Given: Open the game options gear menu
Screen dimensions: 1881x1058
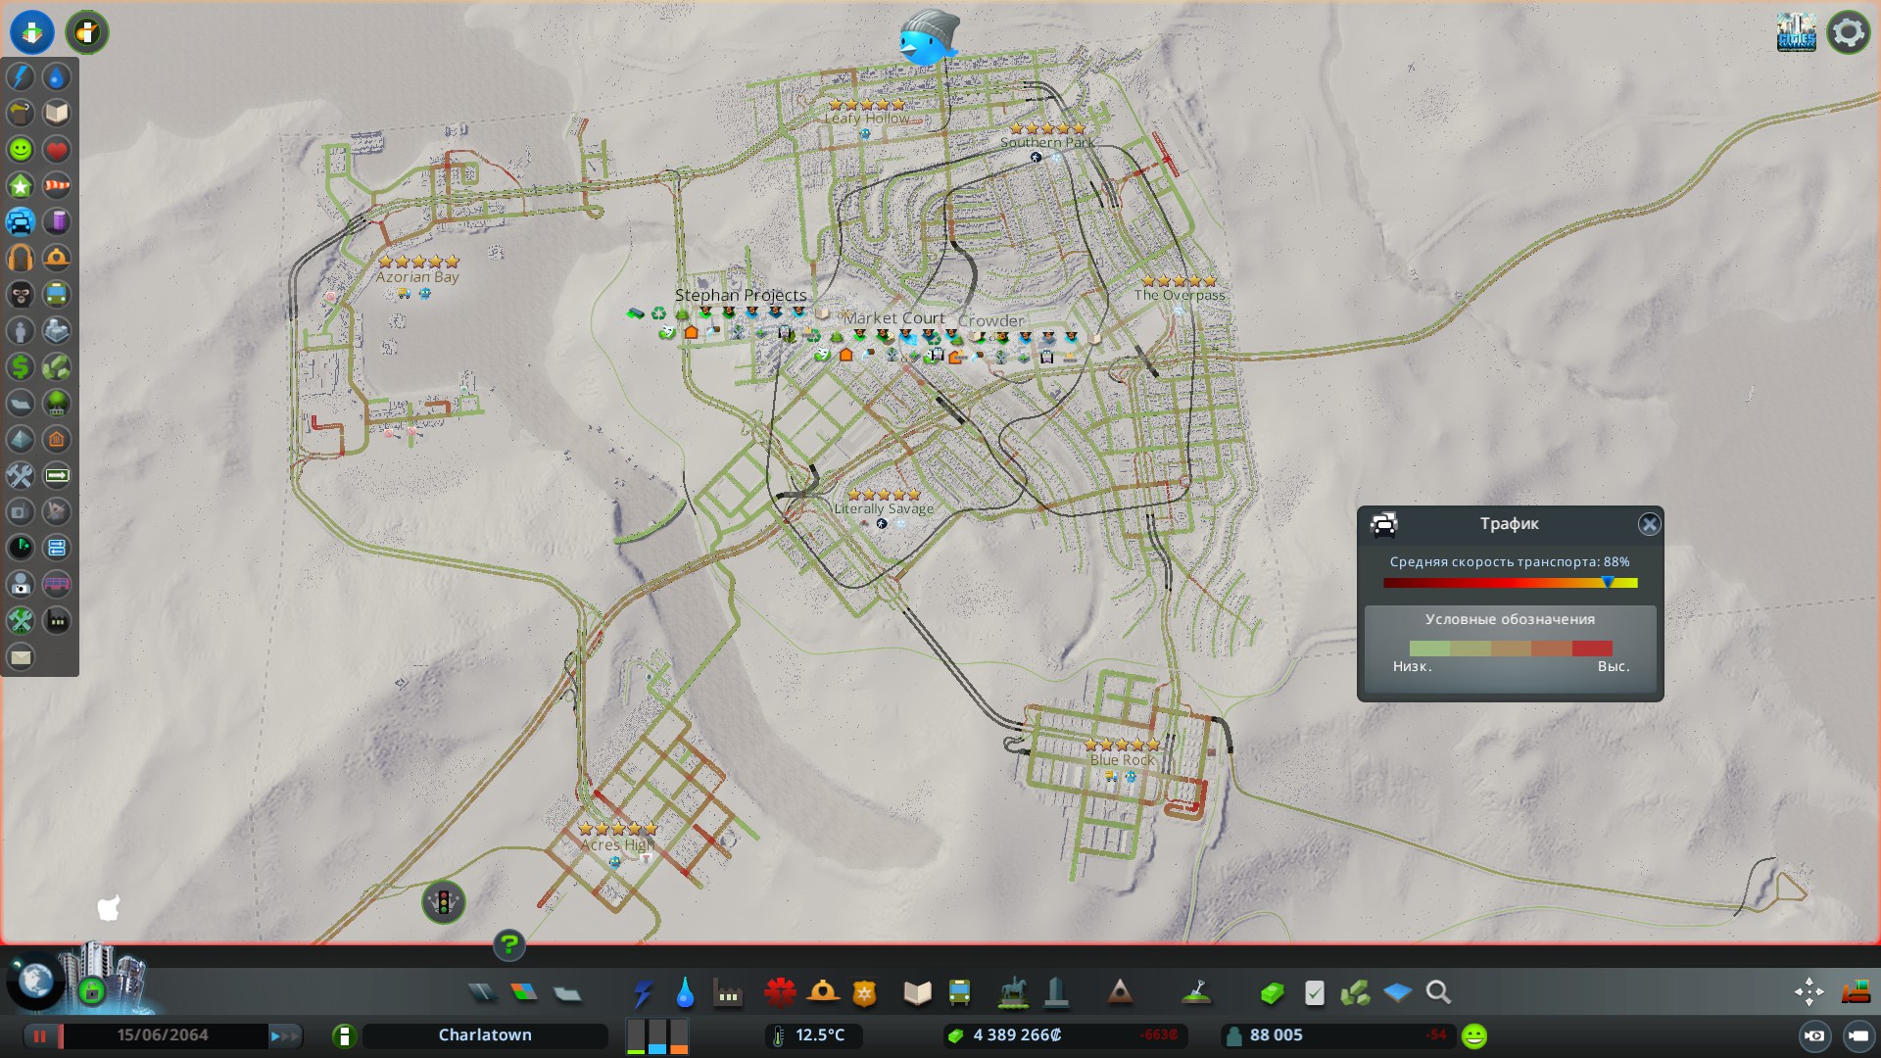Looking at the screenshot, I should (x=1848, y=32).
